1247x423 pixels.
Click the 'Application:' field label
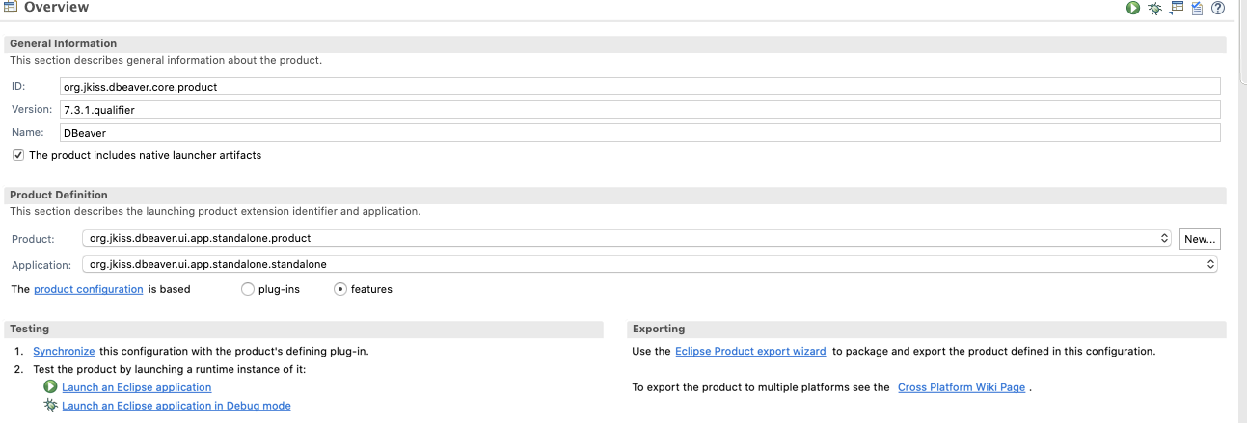(x=41, y=264)
